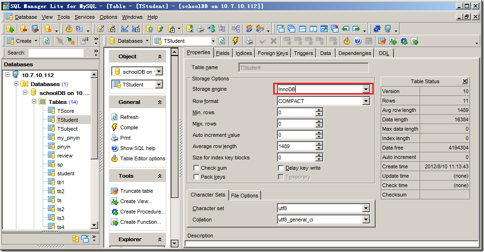Open Table Editor options link
The width and height of the screenshot is (484, 252).
click(143, 158)
